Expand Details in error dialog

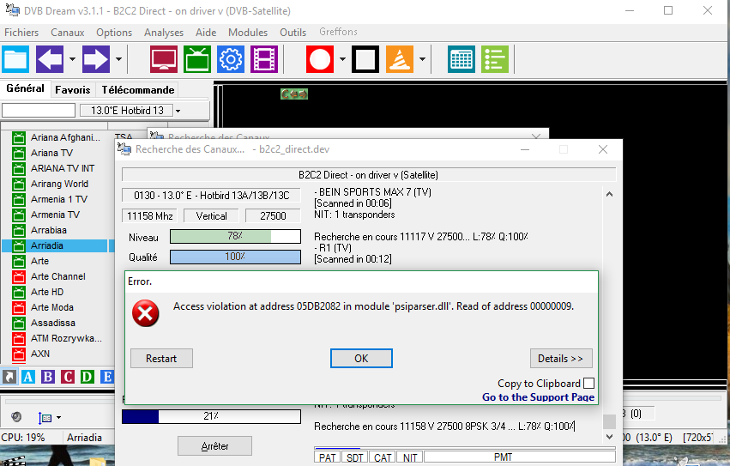coord(561,359)
